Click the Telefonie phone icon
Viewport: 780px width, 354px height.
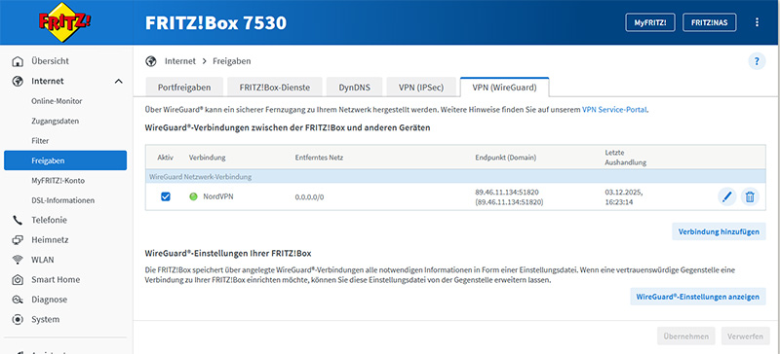tap(18, 220)
